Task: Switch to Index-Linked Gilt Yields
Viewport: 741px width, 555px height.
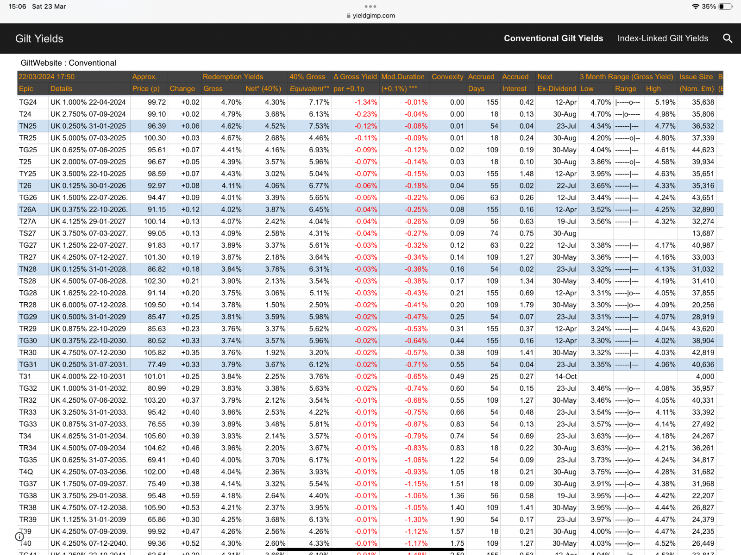Action: (x=663, y=38)
